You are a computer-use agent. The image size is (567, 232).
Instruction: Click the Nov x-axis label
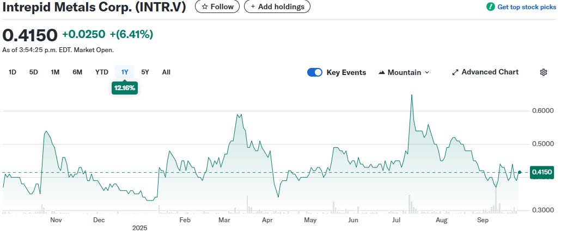56,220
